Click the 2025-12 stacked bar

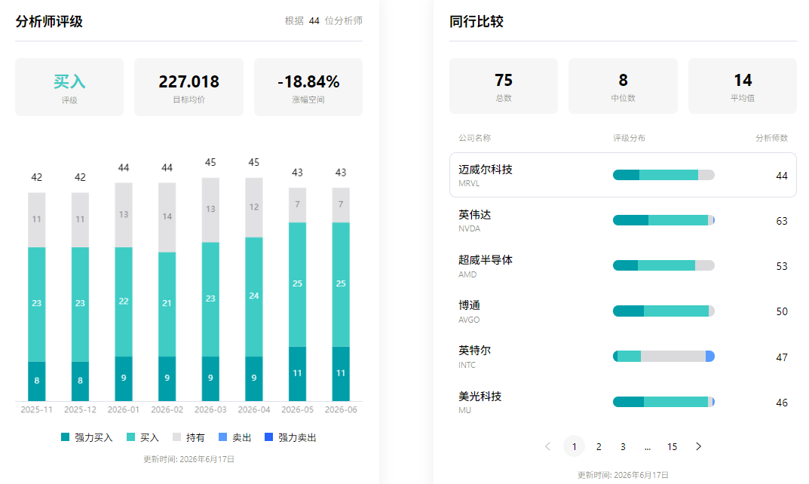pos(80,297)
